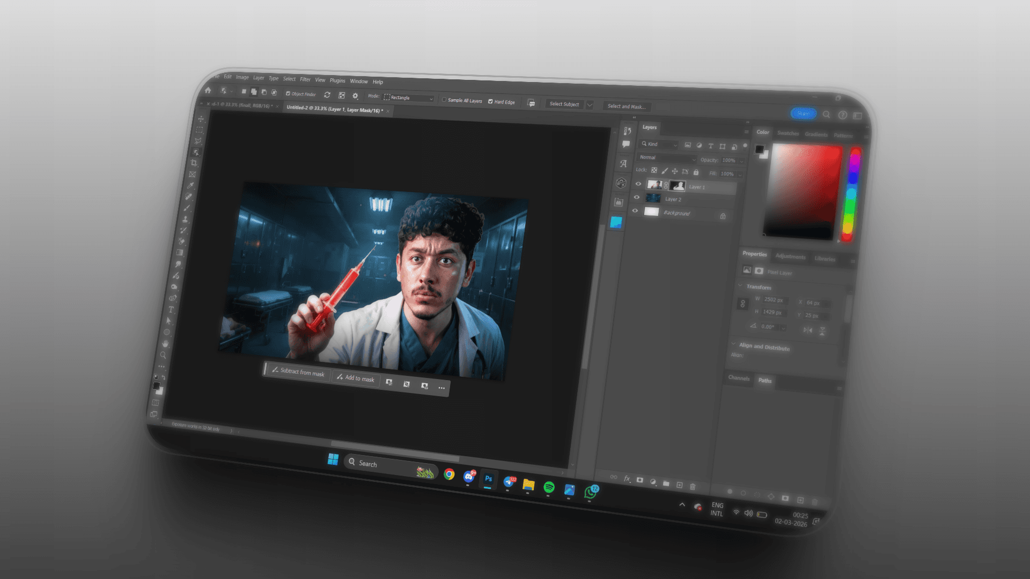Switch to the Channels tab
The width and height of the screenshot is (1030, 579).
pyautogui.click(x=739, y=378)
